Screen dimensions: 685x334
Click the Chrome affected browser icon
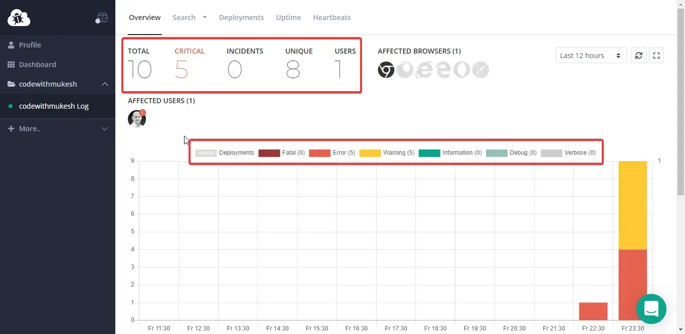point(386,70)
